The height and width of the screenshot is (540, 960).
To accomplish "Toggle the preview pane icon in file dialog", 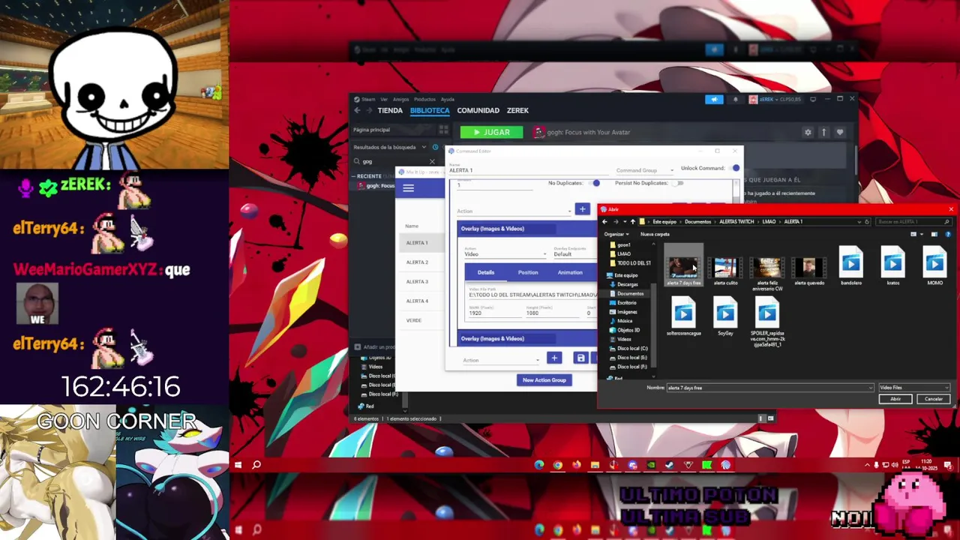I will tap(934, 234).
